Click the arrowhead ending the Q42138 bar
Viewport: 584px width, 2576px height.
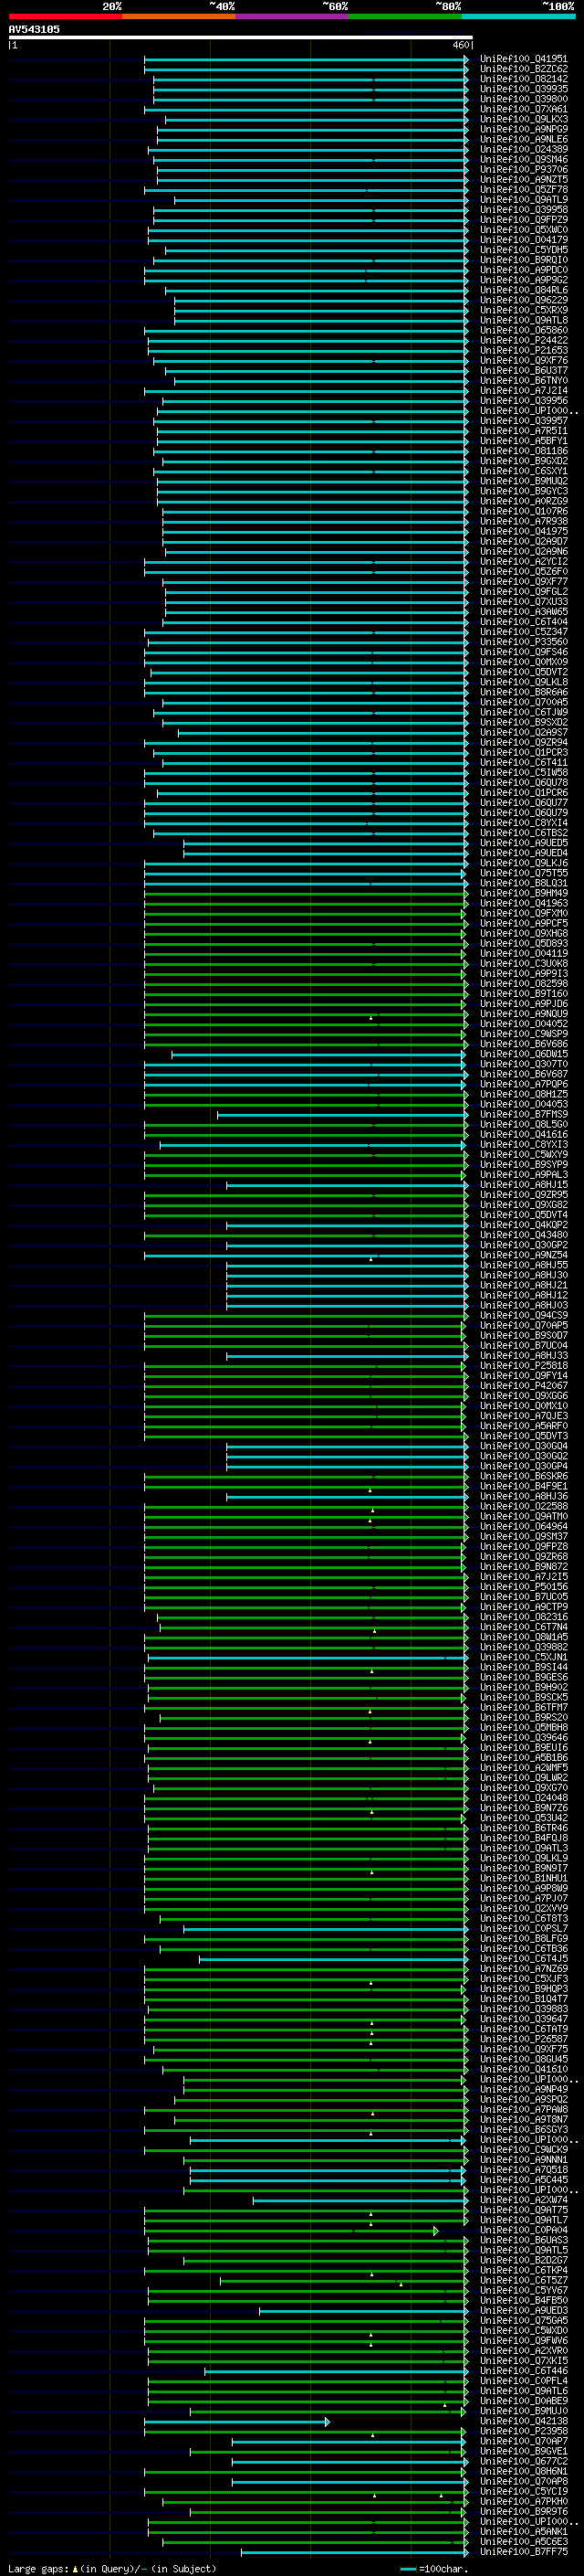pyautogui.click(x=327, y=2421)
